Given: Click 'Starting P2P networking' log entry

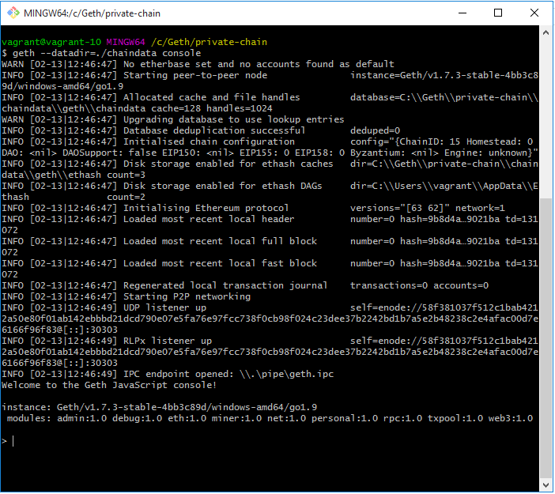Looking at the screenshot, I should point(187,296).
